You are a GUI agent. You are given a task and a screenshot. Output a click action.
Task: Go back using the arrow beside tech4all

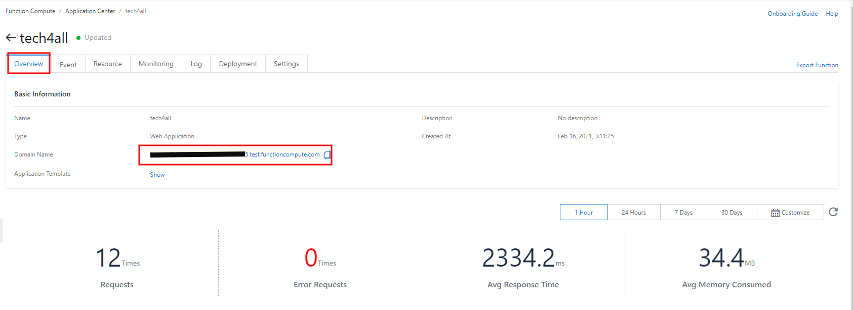tap(11, 38)
